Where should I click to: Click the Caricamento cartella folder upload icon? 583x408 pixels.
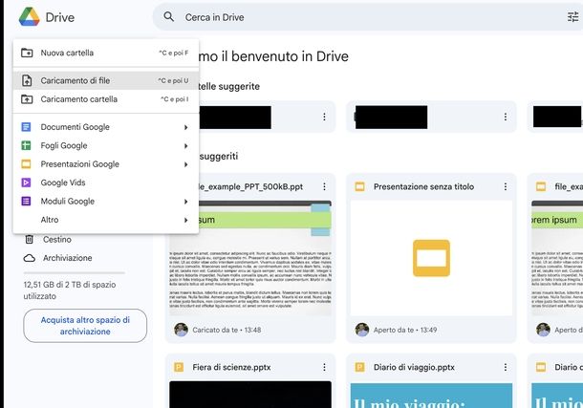[x=27, y=99]
